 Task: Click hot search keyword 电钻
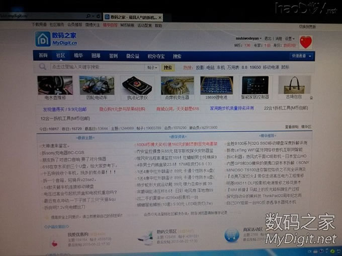(x=210, y=67)
